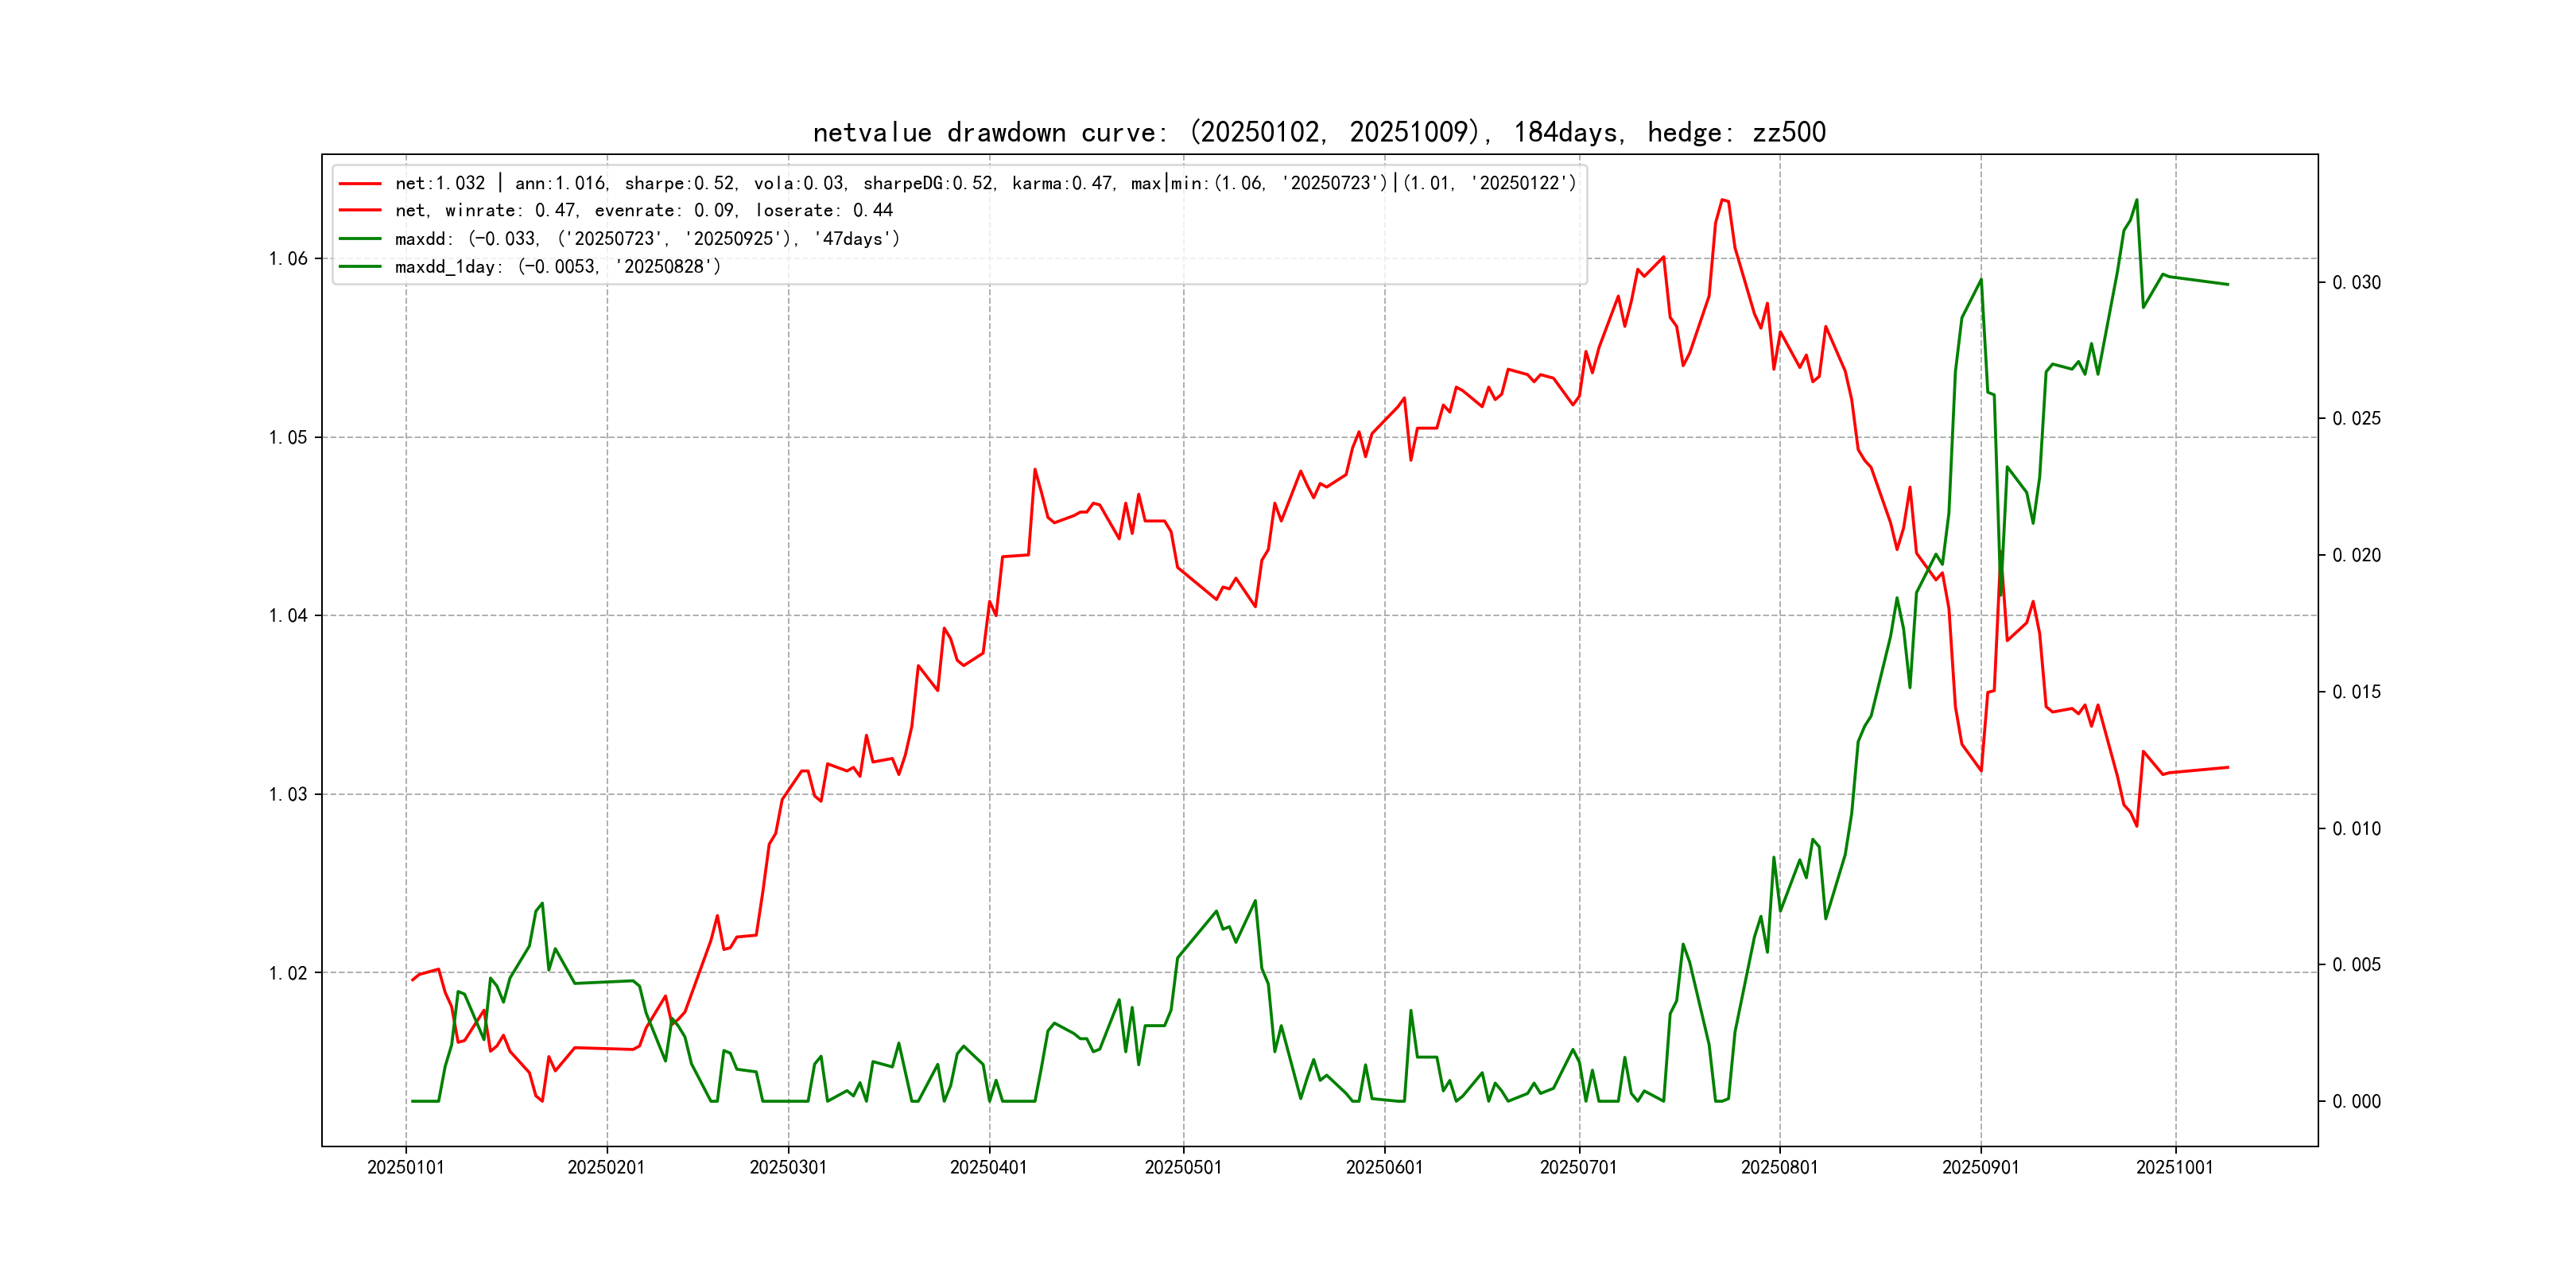Click the 0.030 right y-axis label

pos(2356,283)
